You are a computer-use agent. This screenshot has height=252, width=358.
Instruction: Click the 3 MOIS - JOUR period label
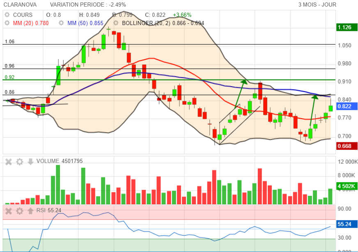pyautogui.click(x=317, y=5)
